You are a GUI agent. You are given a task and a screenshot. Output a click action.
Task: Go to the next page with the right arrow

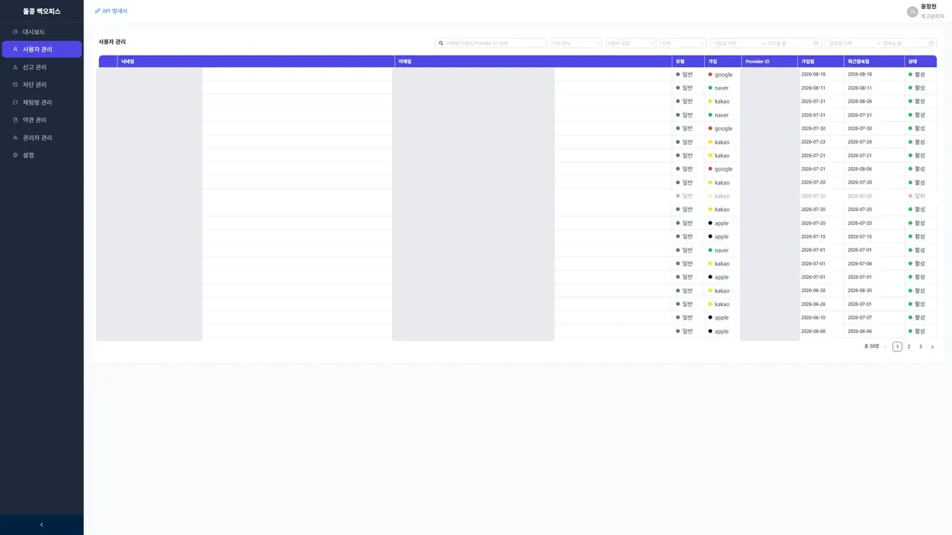[x=932, y=346]
